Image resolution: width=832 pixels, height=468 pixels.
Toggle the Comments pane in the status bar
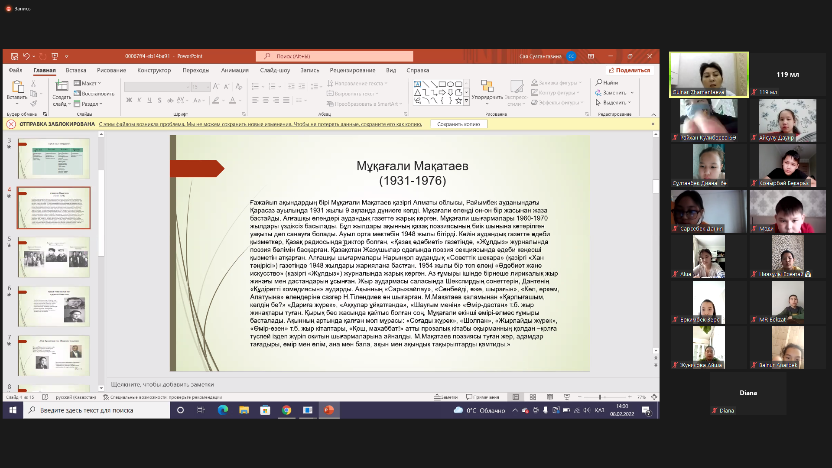click(x=483, y=397)
